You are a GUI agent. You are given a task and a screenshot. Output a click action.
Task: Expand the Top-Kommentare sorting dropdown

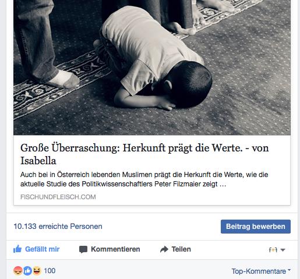(261, 271)
